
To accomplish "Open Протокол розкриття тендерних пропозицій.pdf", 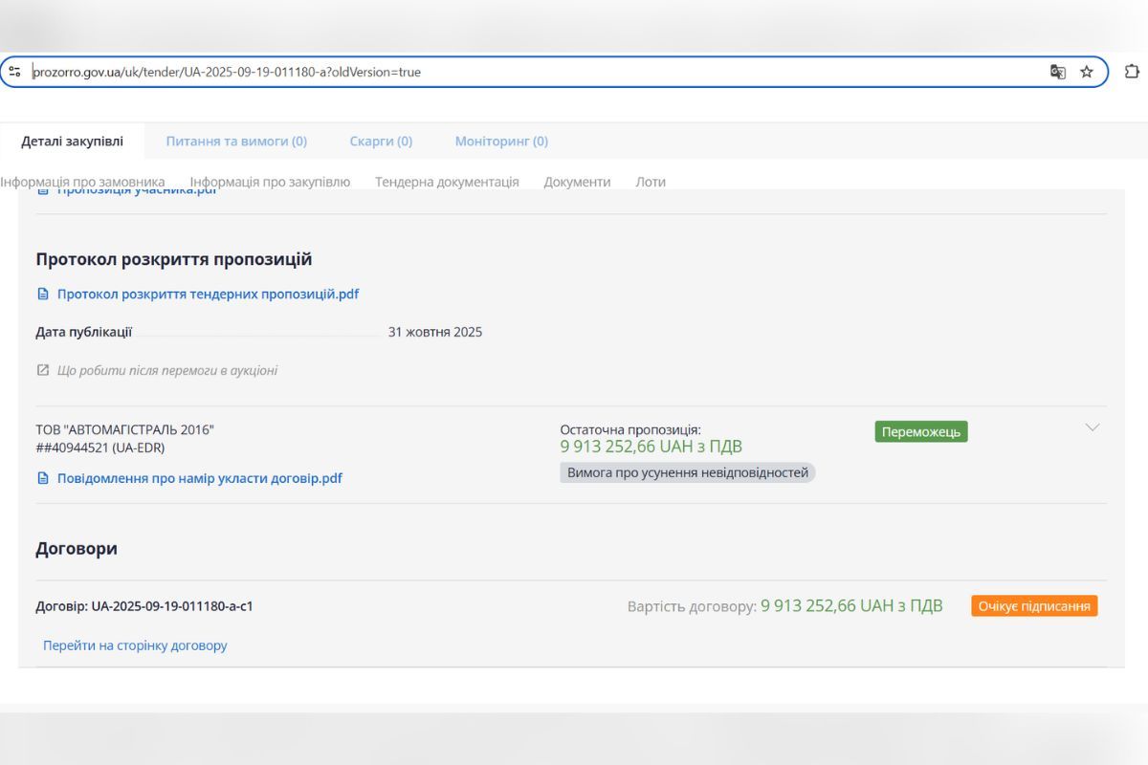I will 208,295.
